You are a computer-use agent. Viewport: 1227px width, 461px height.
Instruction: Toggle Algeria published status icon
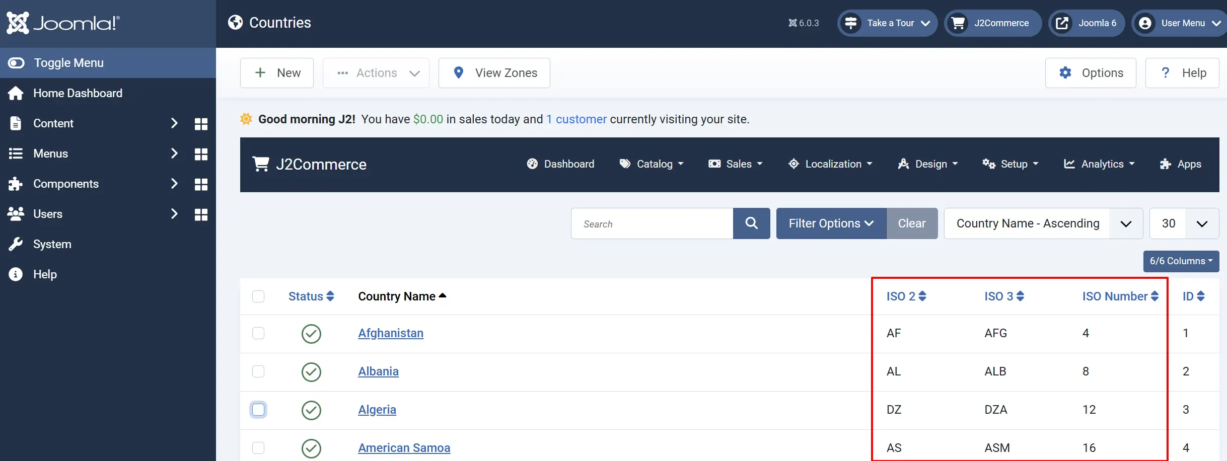point(311,410)
